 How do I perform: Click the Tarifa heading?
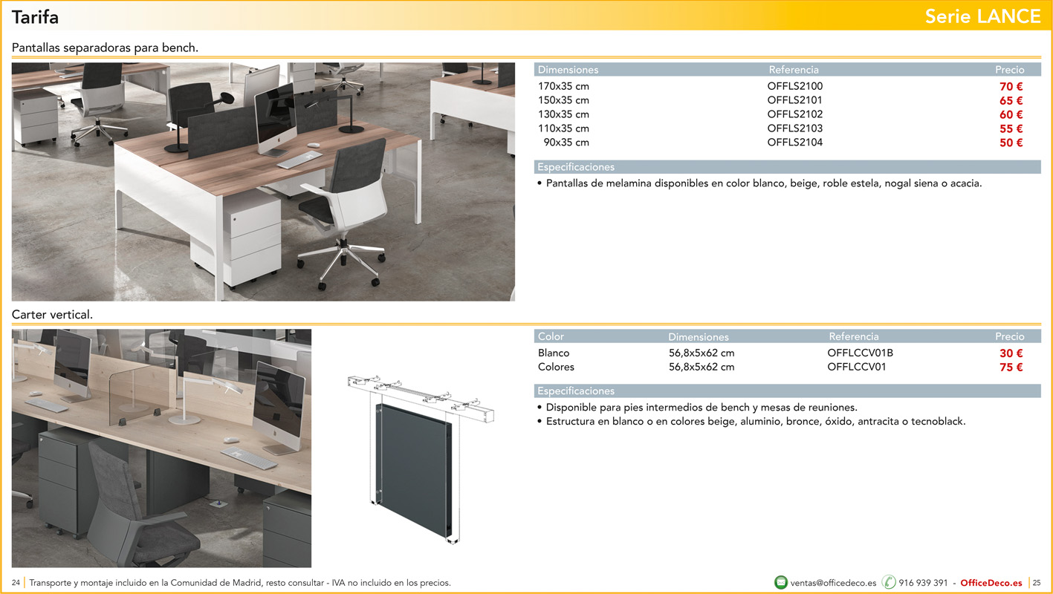pyautogui.click(x=36, y=16)
